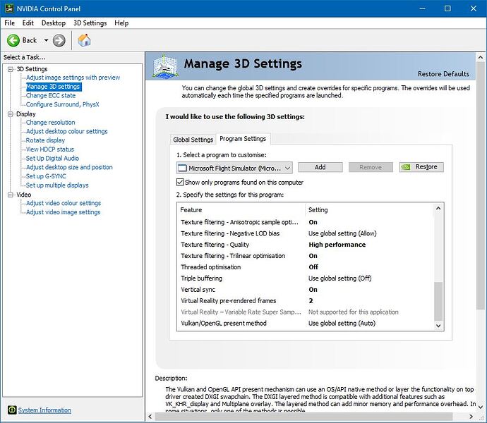Click the Restore button with NVIDIA logo

pos(421,167)
